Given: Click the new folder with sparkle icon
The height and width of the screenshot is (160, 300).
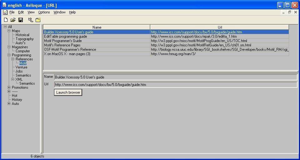Looking at the screenshot, I should 38,20.
